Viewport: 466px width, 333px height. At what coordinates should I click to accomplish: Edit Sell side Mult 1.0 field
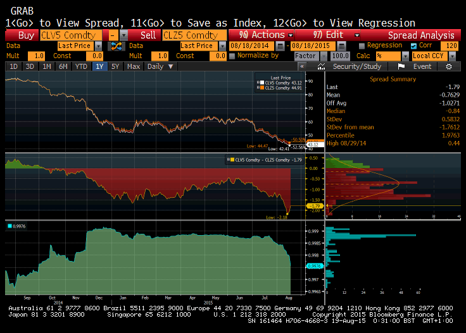pyautogui.click(x=160, y=56)
